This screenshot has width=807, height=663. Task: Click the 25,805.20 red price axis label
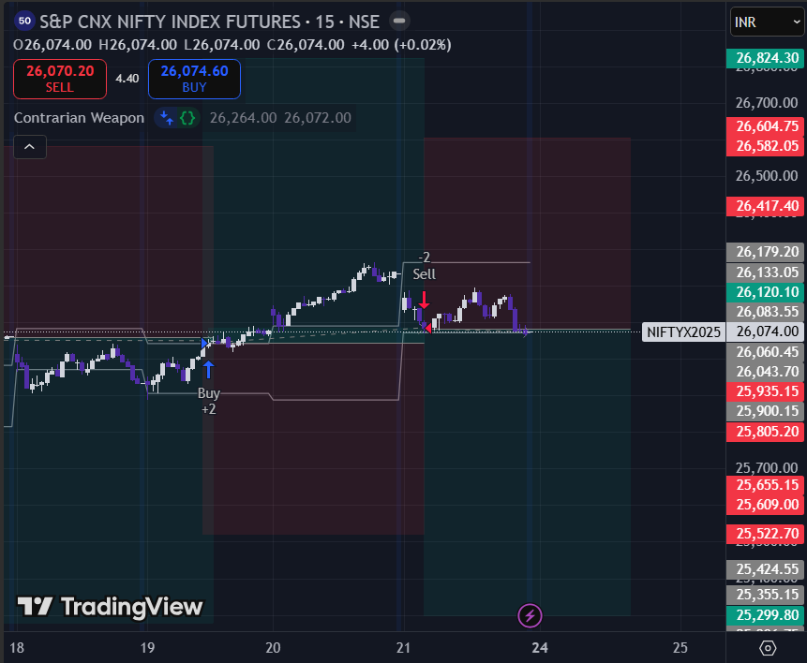[x=767, y=432]
